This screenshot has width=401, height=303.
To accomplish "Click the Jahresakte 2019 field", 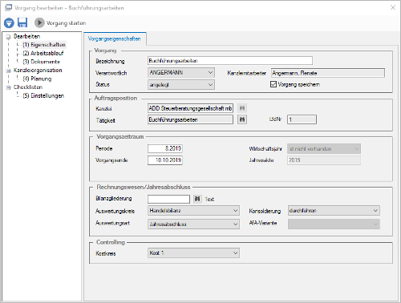I will [324, 160].
